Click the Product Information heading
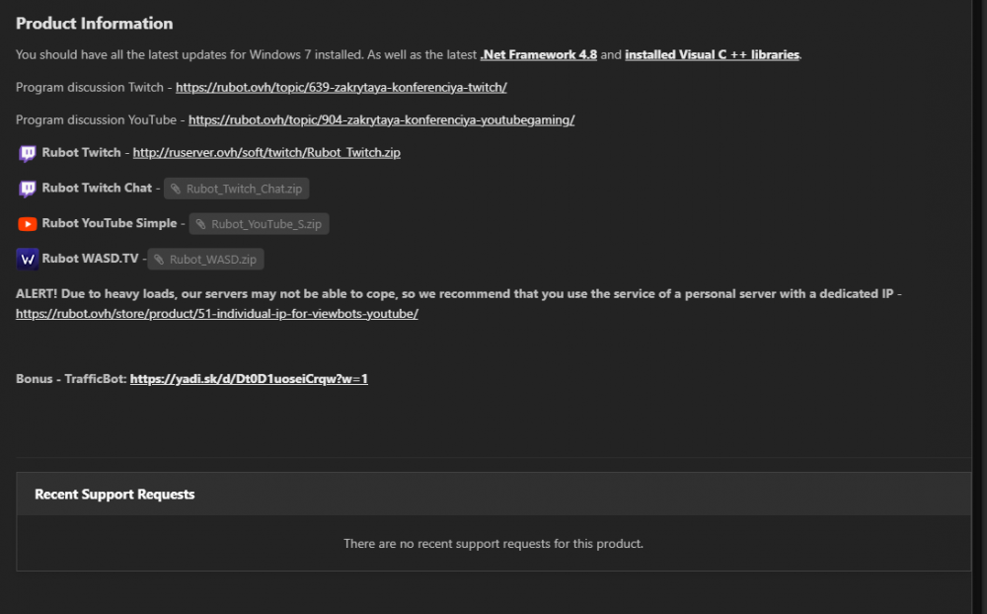This screenshot has width=987, height=614. coord(94,24)
